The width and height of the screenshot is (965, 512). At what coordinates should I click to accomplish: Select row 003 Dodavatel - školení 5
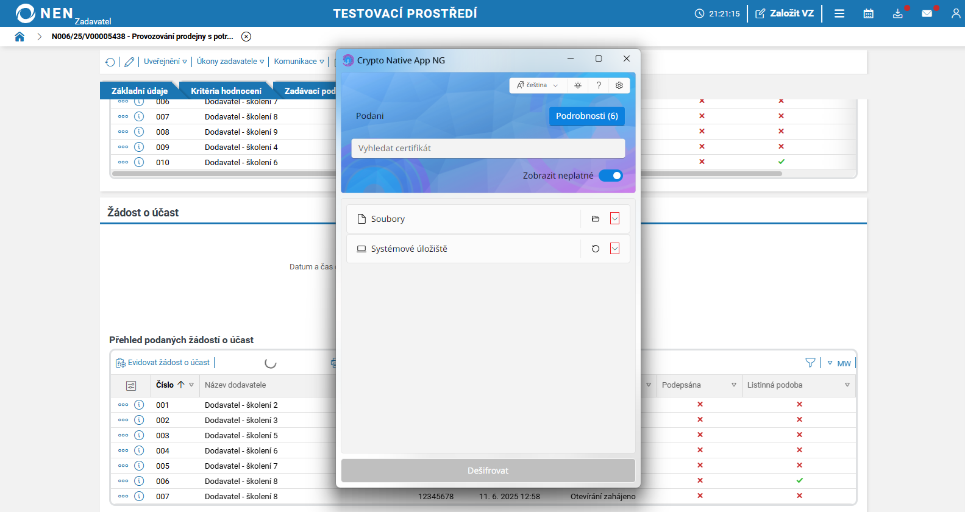click(241, 435)
